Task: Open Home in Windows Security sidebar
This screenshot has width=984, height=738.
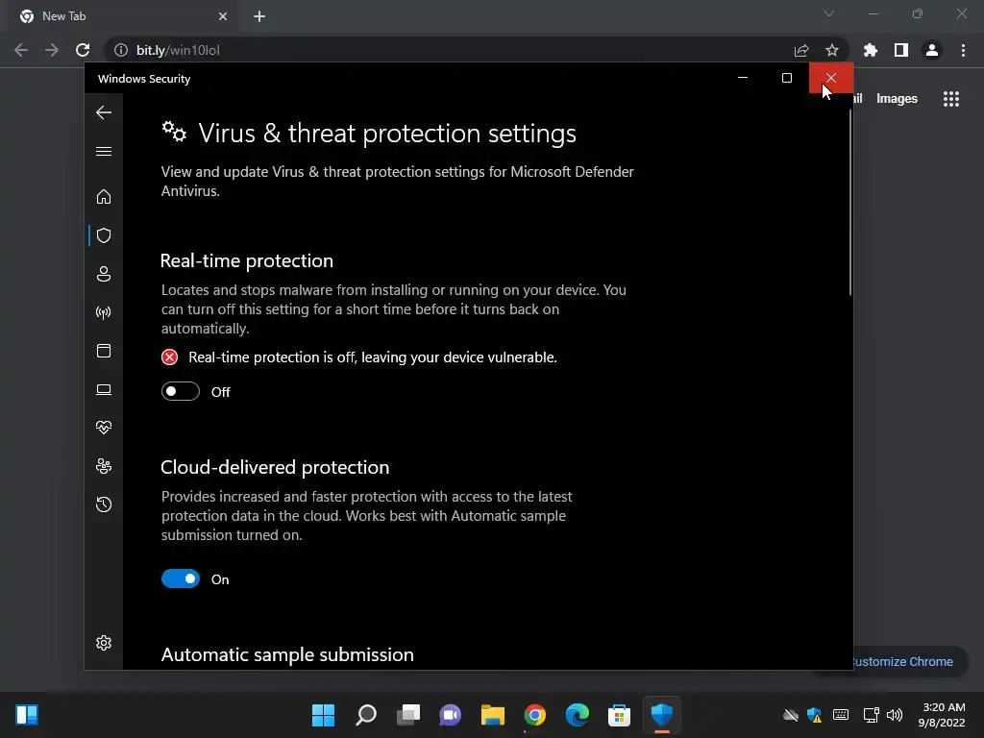Action: coord(104,197)
